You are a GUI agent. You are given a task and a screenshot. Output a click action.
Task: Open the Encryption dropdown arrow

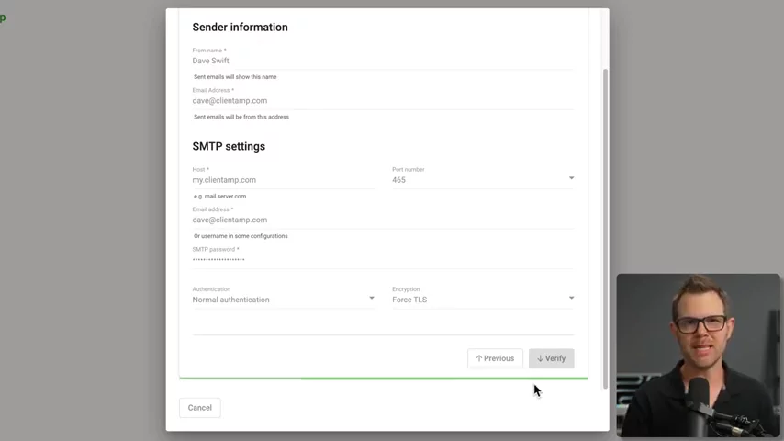571,298
